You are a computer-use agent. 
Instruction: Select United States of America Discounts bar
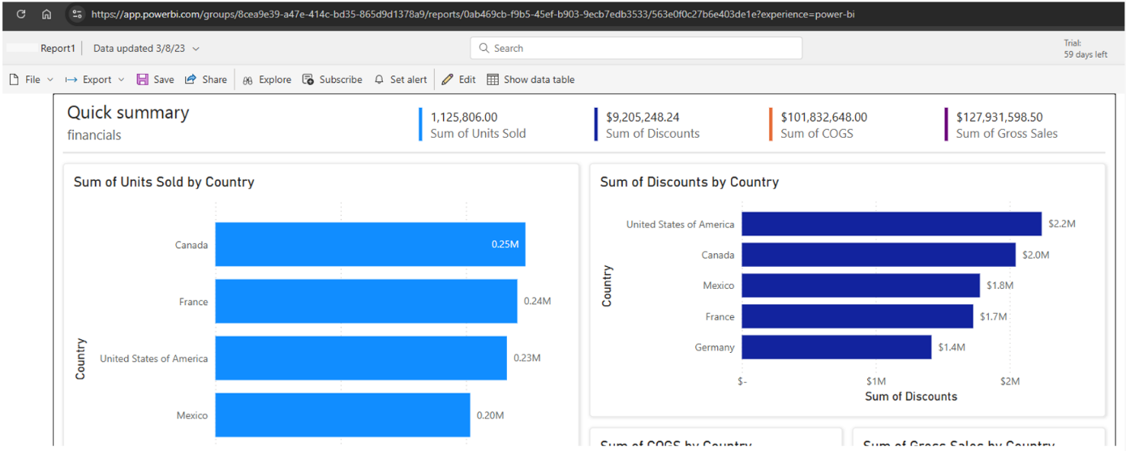point(892,224)
